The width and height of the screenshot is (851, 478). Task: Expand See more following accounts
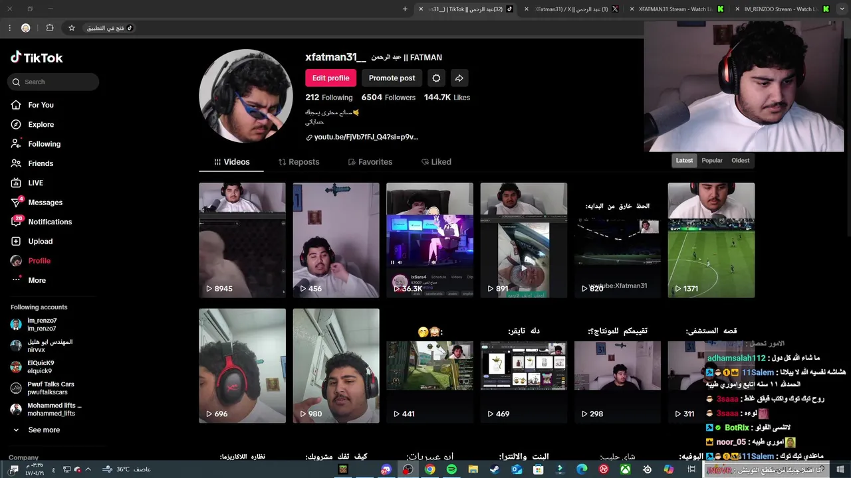tap(37, 430)
